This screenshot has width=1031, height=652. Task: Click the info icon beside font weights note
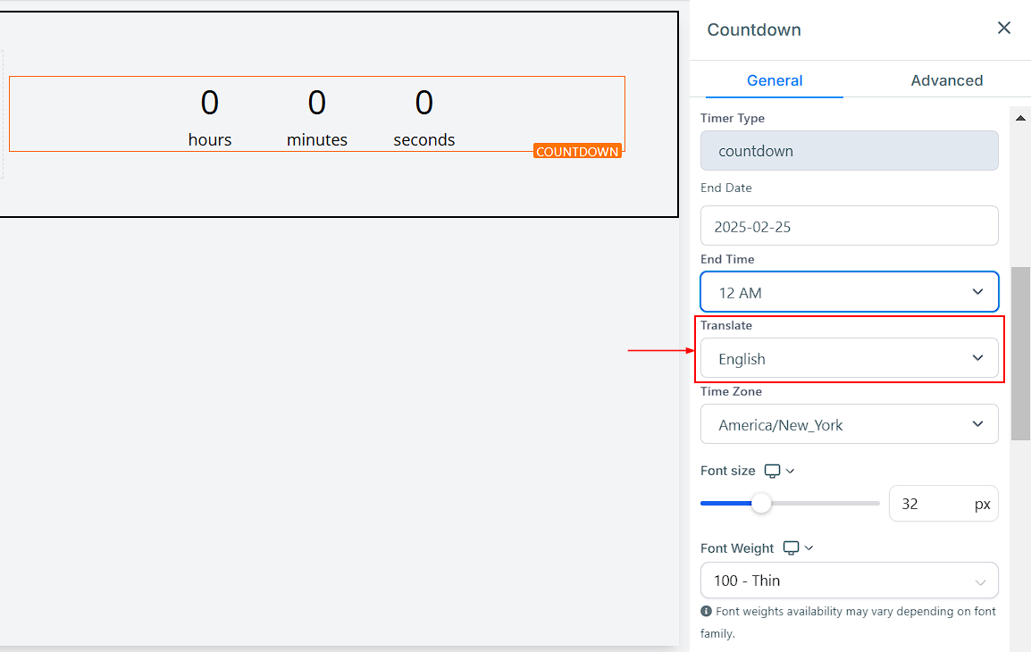pos(707,612)
